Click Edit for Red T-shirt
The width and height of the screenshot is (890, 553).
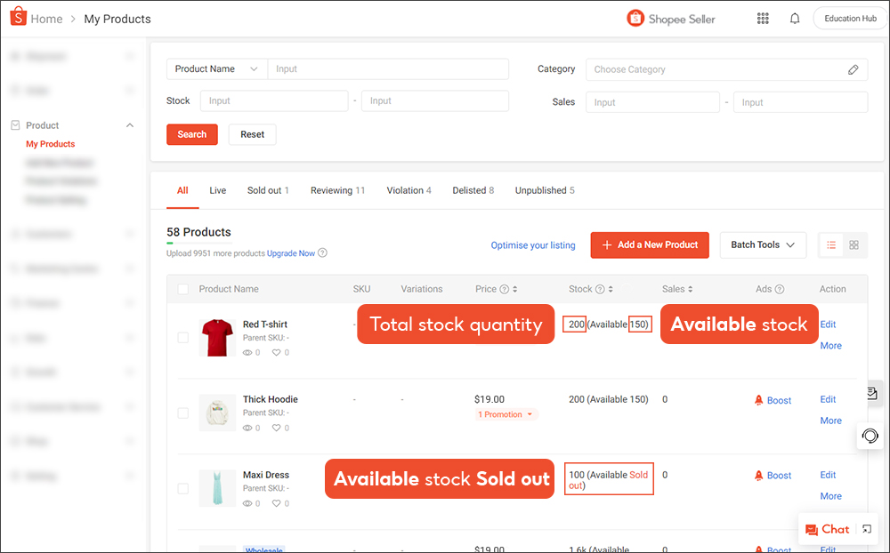click(x=828, y=325)
